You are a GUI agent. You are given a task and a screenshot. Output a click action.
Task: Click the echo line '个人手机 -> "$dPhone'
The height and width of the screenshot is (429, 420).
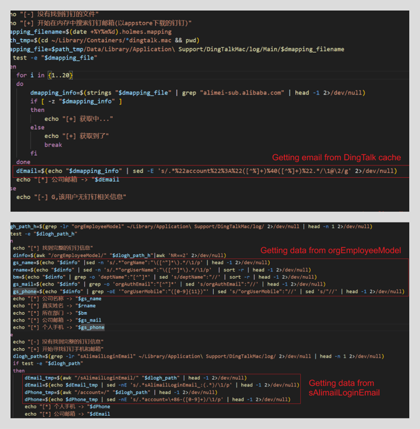click(x=67, y=407)
